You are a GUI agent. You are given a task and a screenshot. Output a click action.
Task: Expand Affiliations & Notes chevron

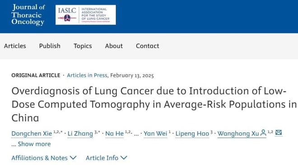click(x=73, y=158)
